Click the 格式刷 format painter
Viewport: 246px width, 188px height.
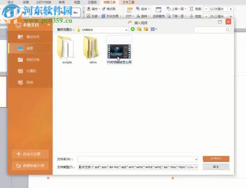[x=109, y=9]
